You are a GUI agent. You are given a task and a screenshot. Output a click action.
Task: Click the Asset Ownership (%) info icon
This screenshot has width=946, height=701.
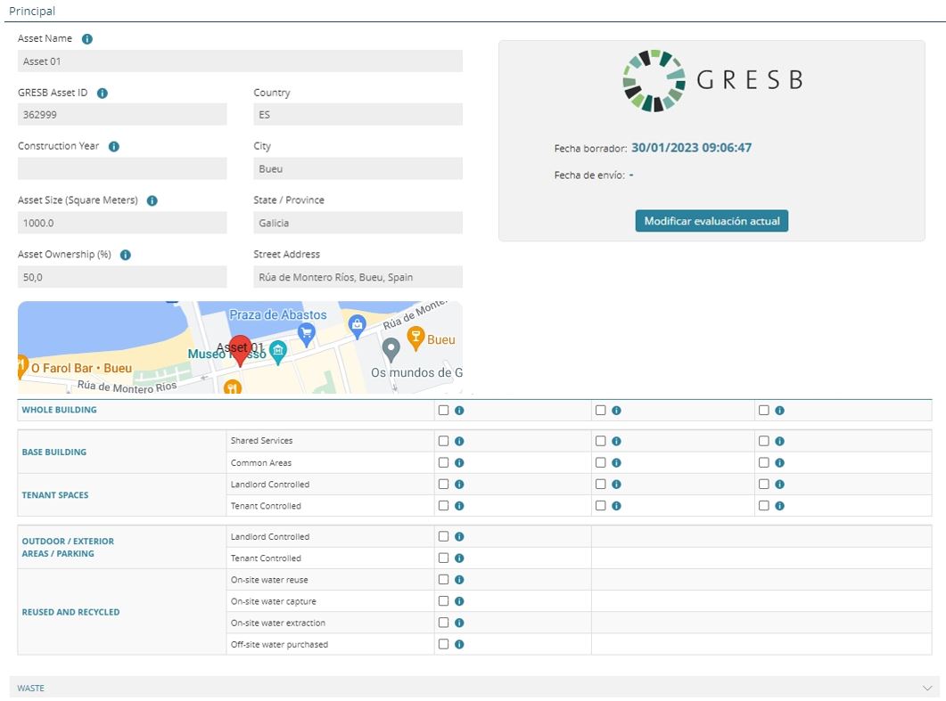coord(126,255)
